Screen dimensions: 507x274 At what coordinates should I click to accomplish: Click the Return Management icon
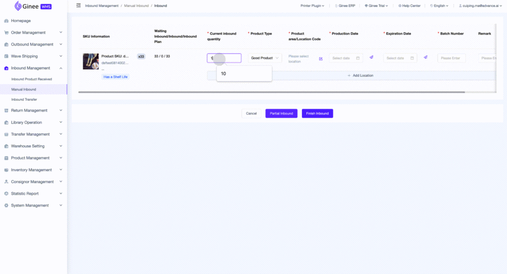tap(6, 110)
